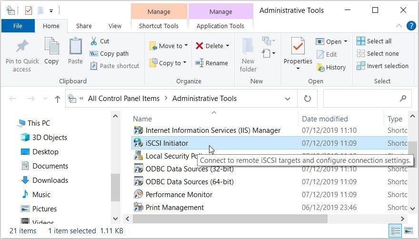
Task: Select This PC in navigation pane
Action: point(34,123)
